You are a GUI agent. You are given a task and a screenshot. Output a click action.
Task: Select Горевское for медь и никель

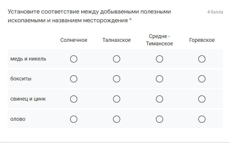pyautogui.click(x=202, y=59)
